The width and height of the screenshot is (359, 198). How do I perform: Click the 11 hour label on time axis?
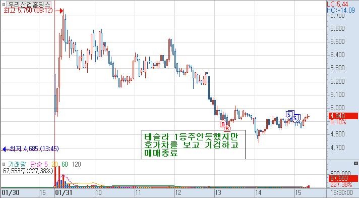tap(138, 192)
